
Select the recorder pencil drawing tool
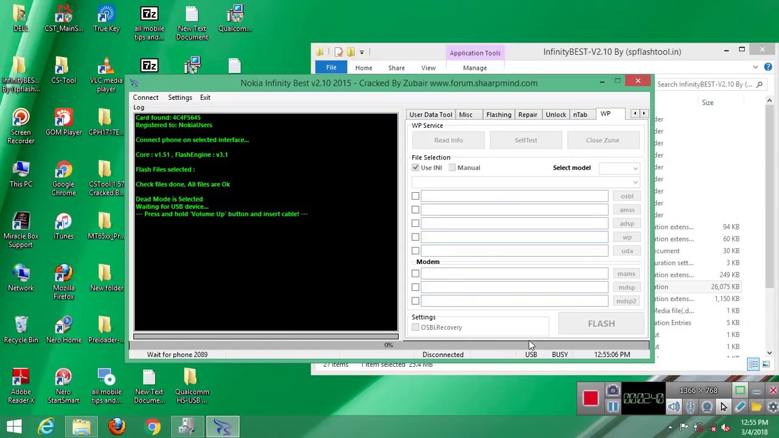(x=740, y=407)
